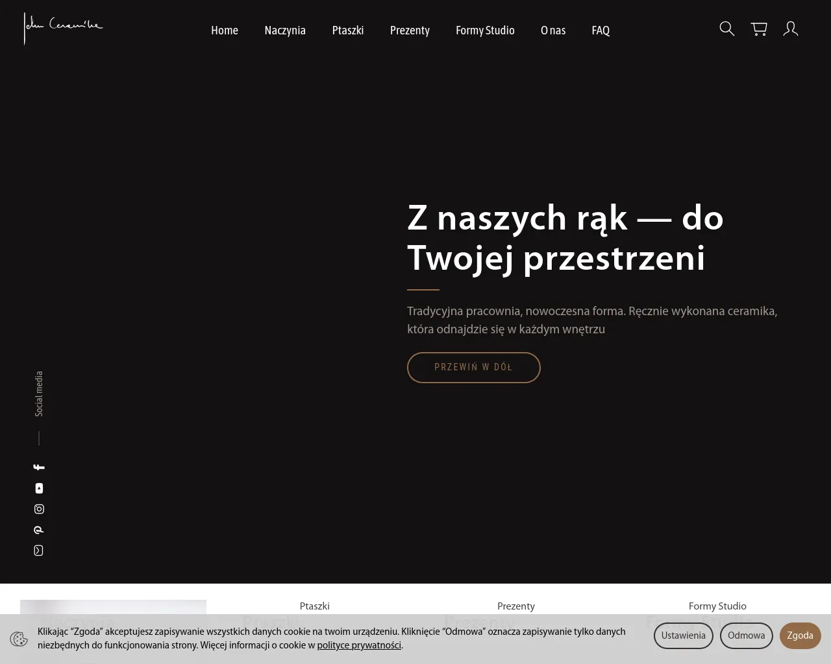Go to the Home menu item

click(x=225, y=30)
